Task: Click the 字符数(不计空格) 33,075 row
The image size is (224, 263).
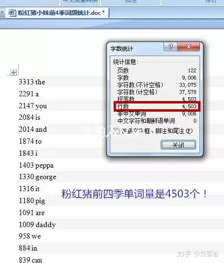Action: 157,85
